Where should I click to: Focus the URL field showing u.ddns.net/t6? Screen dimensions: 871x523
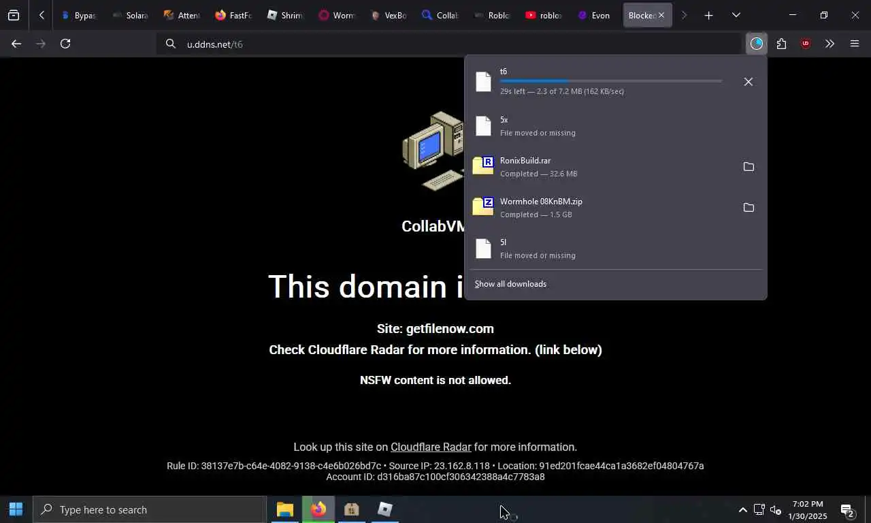click(449, 44)
